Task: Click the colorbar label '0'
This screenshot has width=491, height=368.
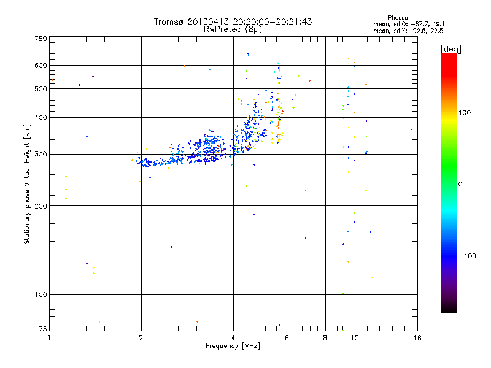Action: click(460, 185)
